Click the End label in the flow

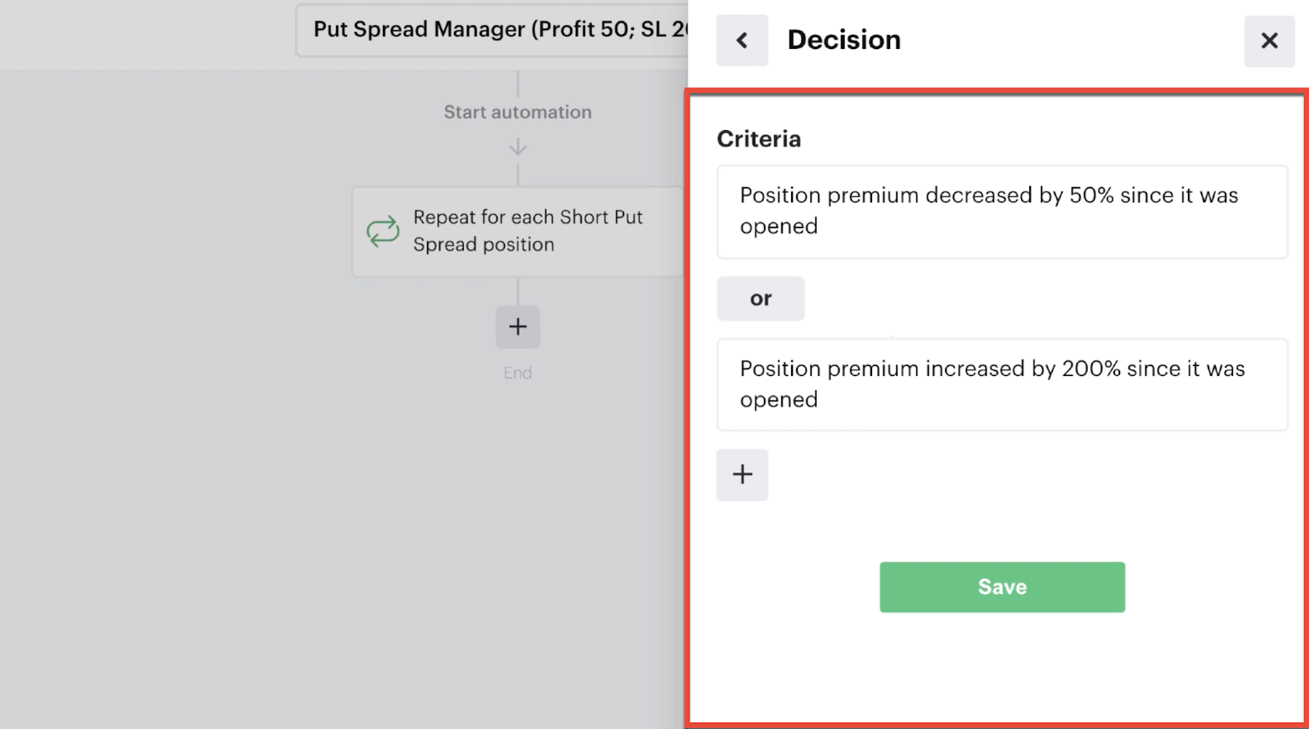click(518, 373)
